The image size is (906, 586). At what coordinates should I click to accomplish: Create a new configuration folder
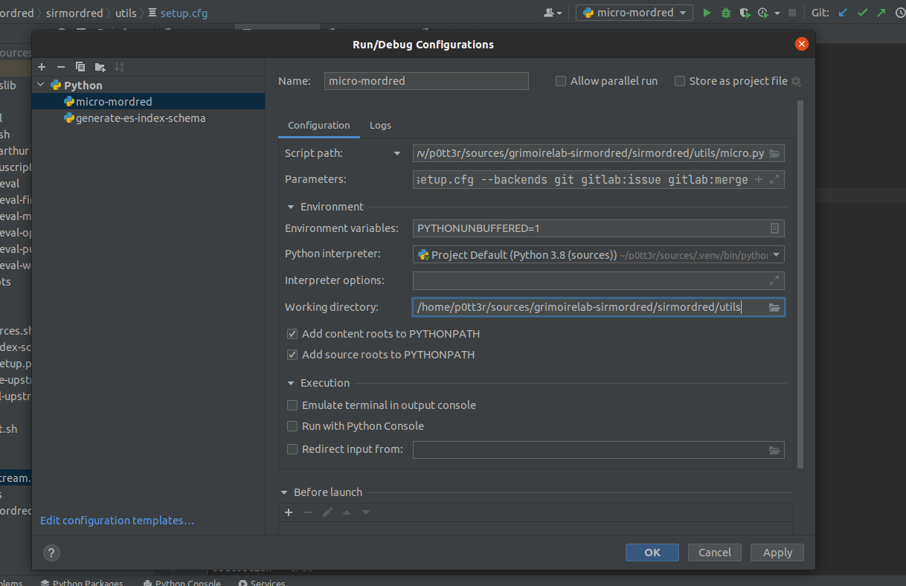pos(100,67)
